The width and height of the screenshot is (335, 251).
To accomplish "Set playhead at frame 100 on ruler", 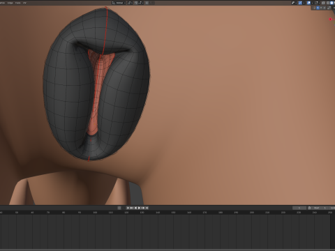I will click(95, 213).
